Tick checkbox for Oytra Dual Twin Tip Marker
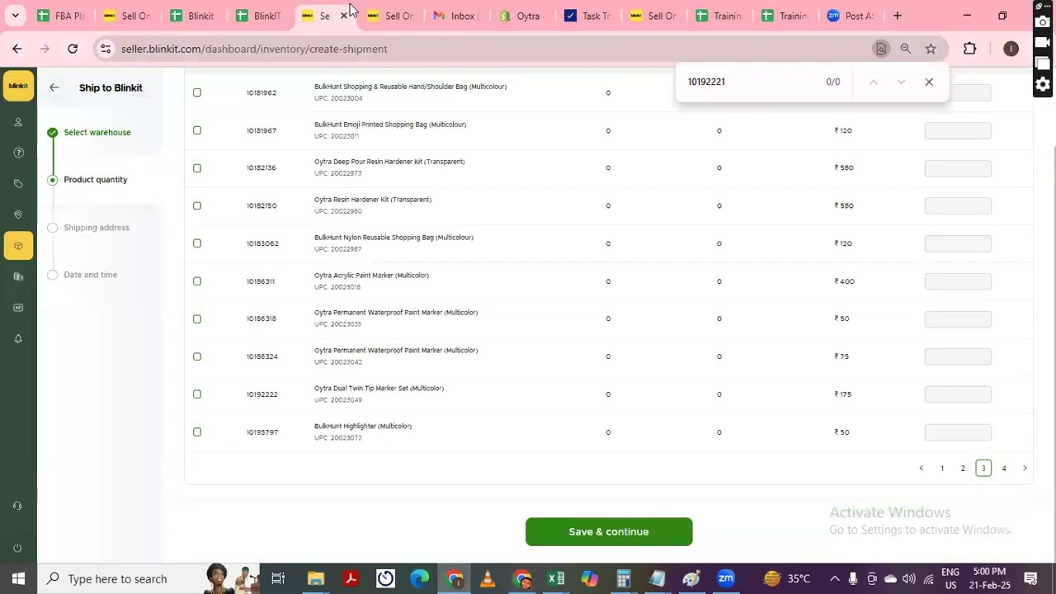 click(197, 394)
